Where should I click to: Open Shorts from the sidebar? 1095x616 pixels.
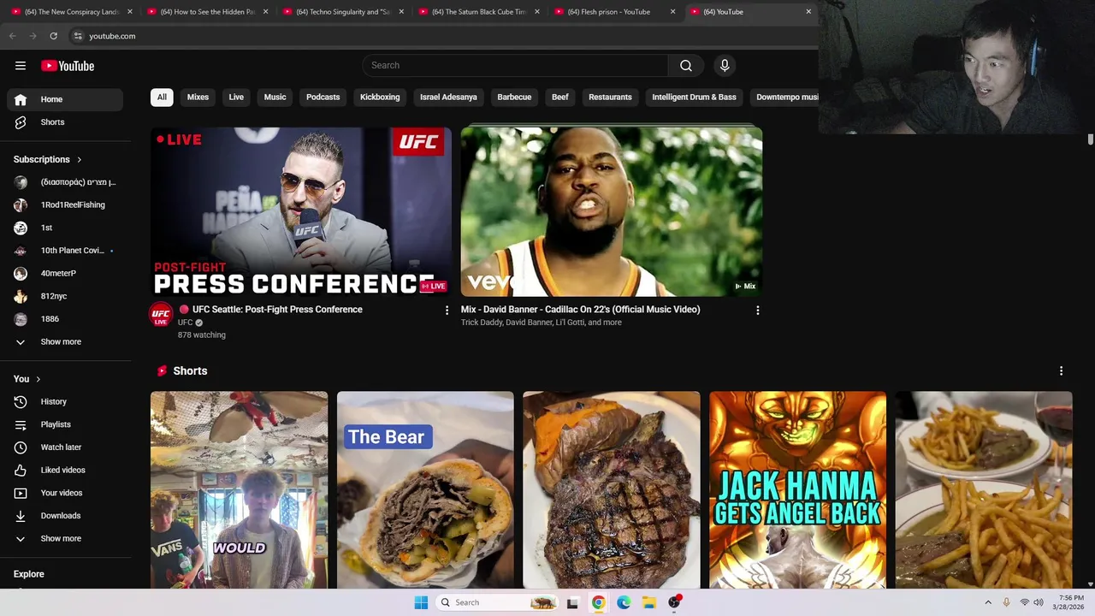coord(65,122)
